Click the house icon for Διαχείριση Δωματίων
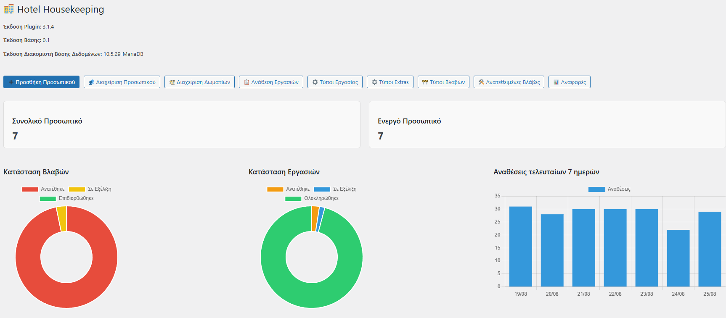Viewport: 726px width, 318px height. click(172, 82)
